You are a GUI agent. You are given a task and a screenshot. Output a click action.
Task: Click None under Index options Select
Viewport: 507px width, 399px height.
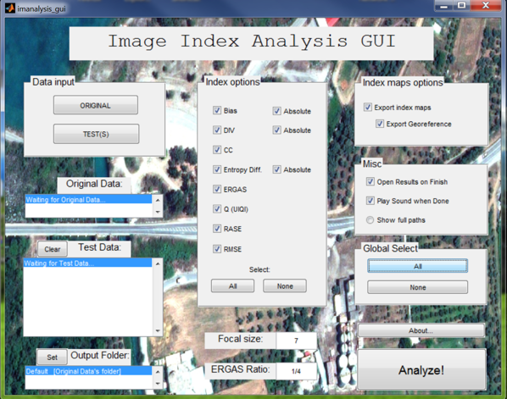click(x=285, y=286)
